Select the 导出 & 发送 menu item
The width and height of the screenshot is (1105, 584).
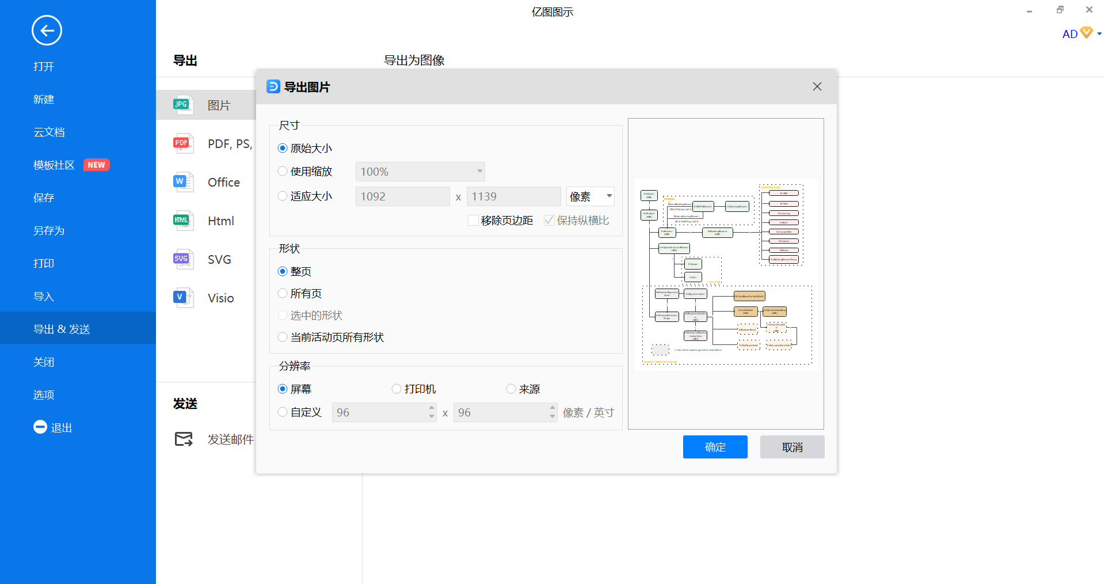pos(78,329)
